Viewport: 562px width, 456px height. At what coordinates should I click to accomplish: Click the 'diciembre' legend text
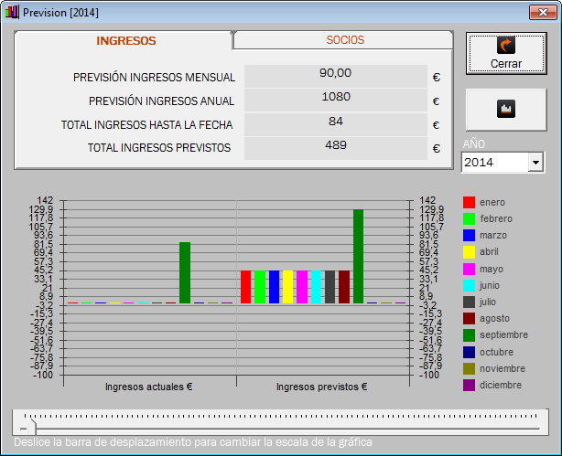[x=501, y=385]
